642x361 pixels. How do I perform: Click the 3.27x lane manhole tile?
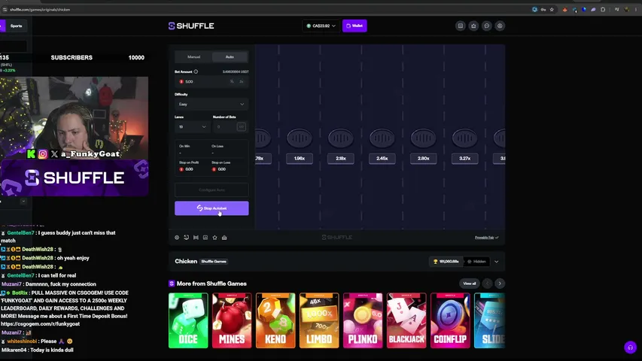pos(464,138)
